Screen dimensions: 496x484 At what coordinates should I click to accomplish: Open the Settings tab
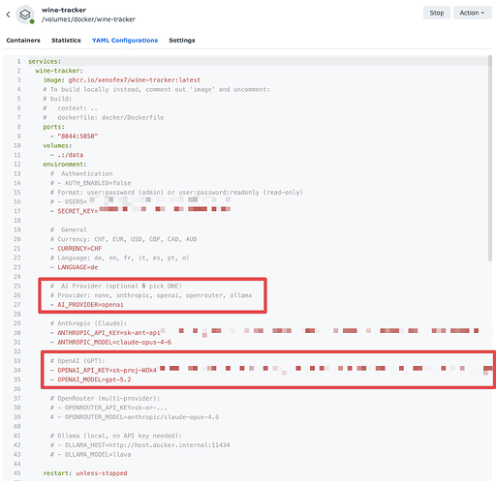(x=182, y=41)
